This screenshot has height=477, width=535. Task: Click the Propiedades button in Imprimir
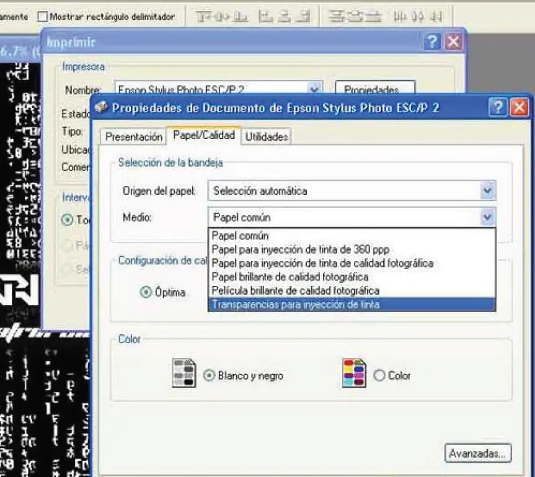pyautogui.click(x=375, y=87)
